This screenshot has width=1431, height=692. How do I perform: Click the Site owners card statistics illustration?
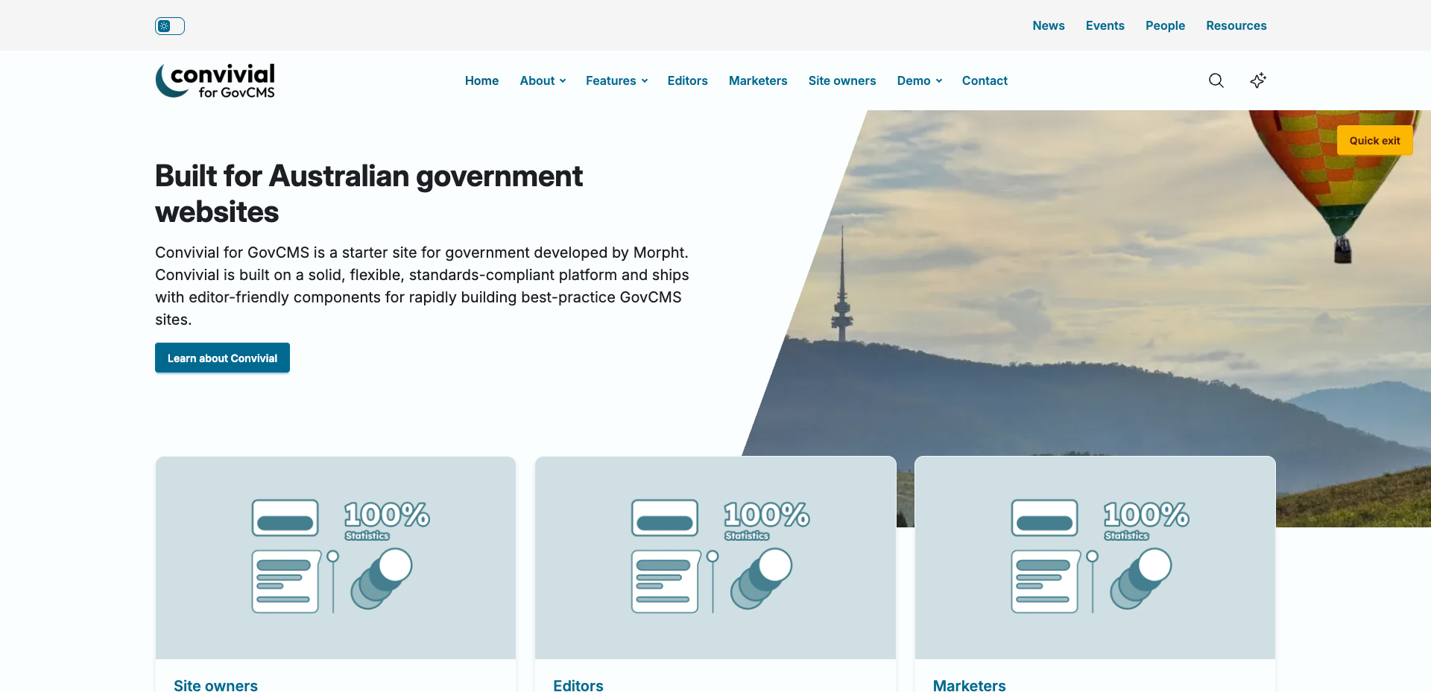pyautogui.click(x=335, y=558)
